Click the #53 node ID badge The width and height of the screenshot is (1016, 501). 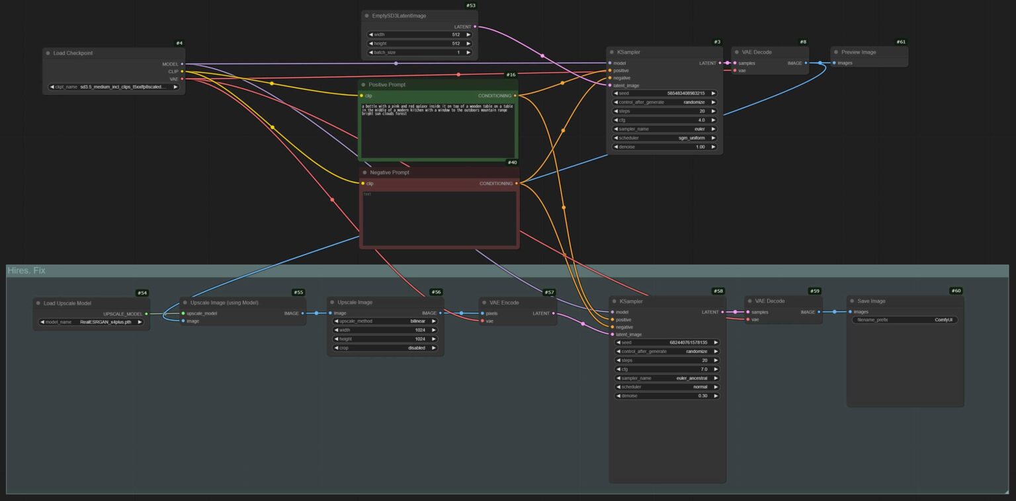(x=471, y=5)
